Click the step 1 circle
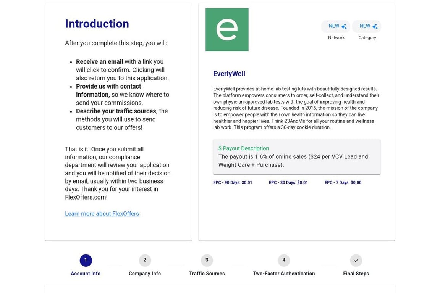This screenshot has height=293, width=440. 86,260
